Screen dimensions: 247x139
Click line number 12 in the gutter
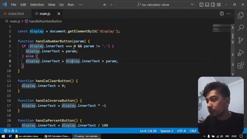click(9, 81)
